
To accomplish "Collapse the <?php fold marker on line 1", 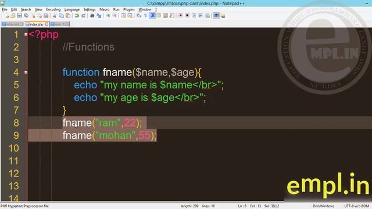I will click(26, 34).
